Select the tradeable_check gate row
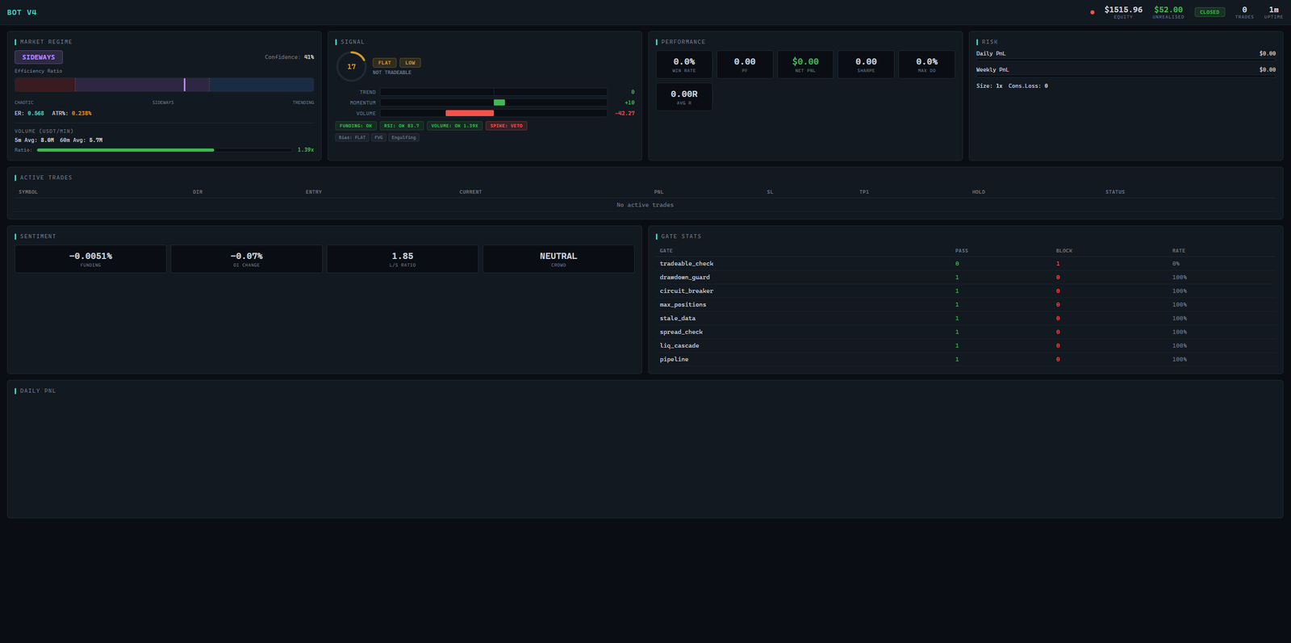The image size is (1291, 643). click(687, 264)
